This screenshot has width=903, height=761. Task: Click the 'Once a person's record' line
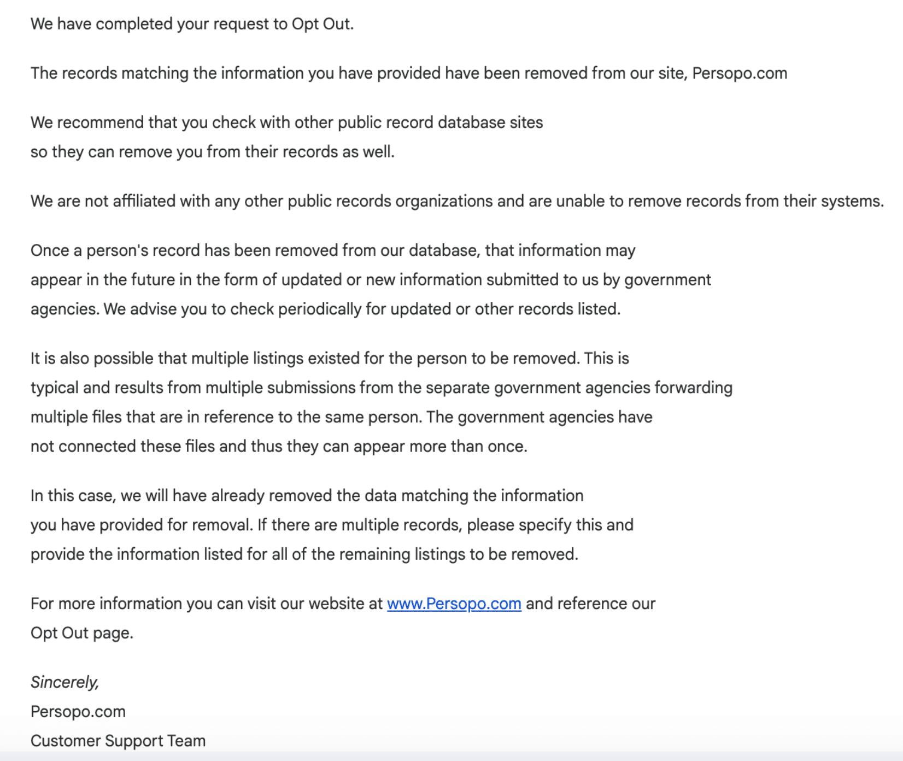point(333,250)
